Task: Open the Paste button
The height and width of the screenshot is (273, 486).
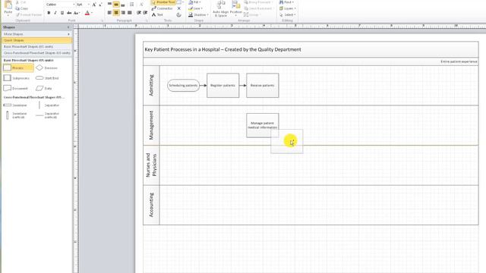Action: coord(8,8)
